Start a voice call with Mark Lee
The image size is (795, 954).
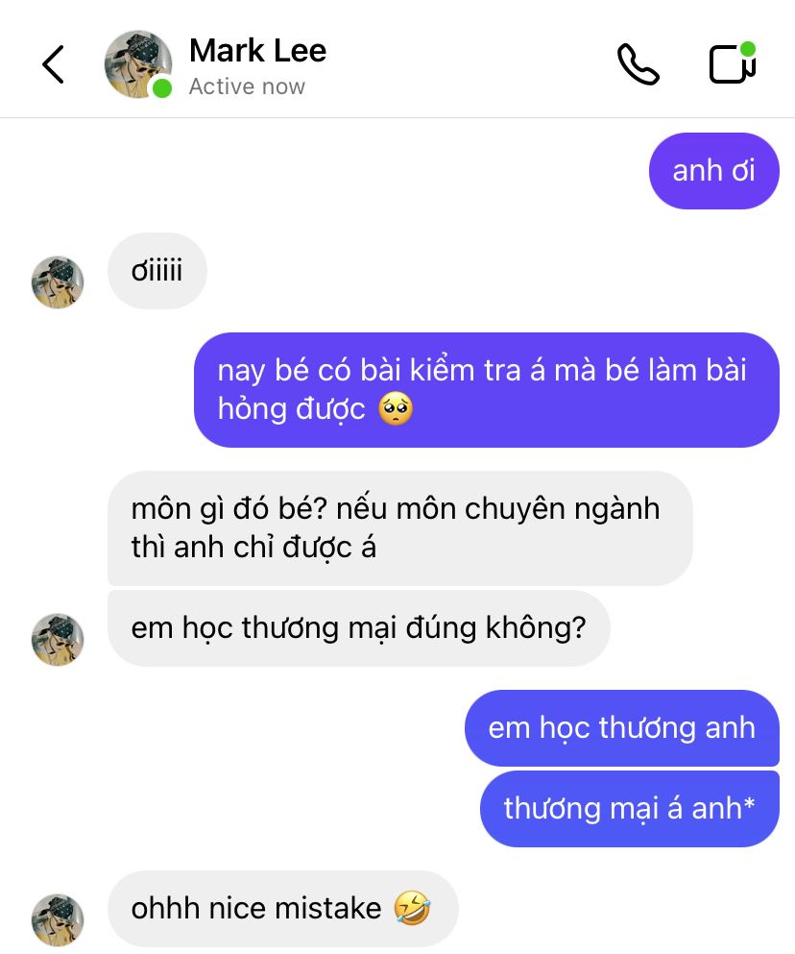(x=638, y=63)
